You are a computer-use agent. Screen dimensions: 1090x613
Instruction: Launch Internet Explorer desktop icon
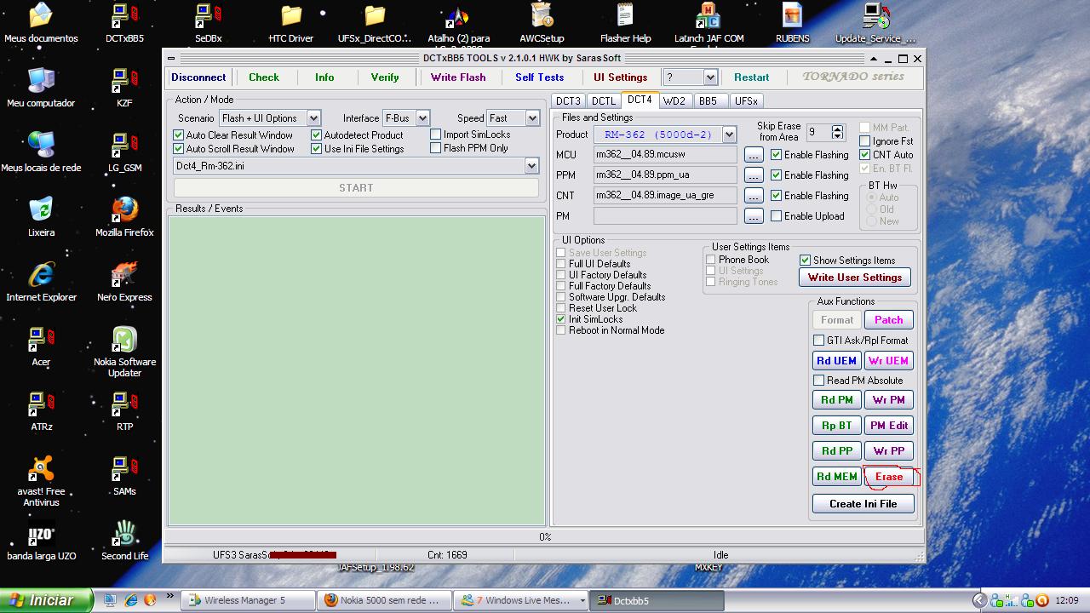pyautogui.click(x=41, y=282)
